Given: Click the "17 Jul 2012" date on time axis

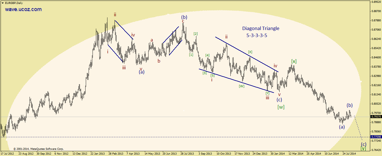Looking at the screenshot, I should click(8, 154).
